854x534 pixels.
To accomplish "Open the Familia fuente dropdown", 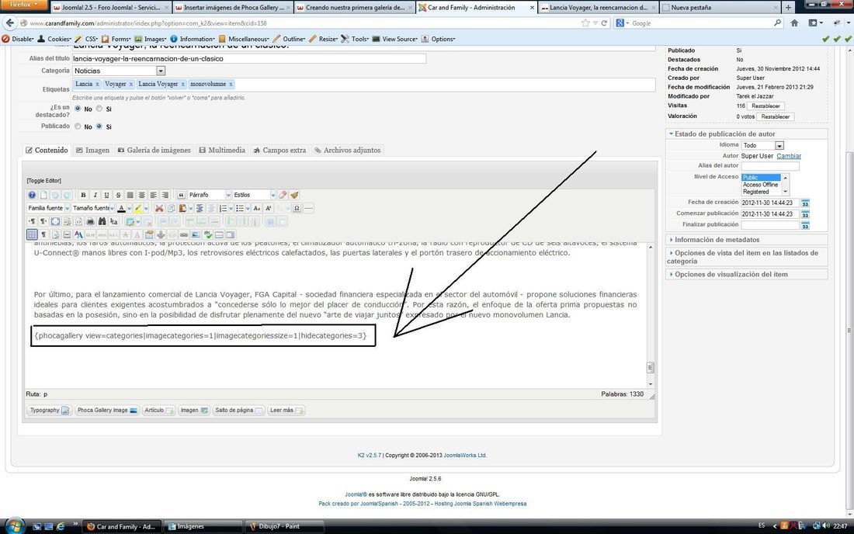I will (48, 208).
